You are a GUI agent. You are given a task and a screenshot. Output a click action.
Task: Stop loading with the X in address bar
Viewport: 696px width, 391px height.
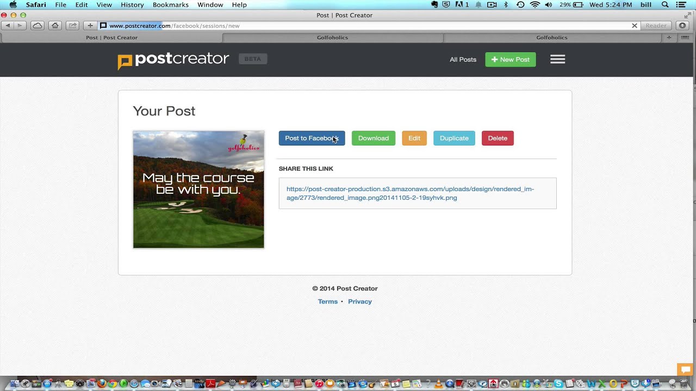point(634,26)
